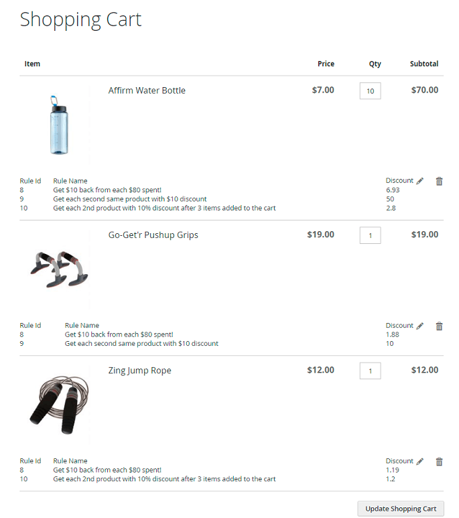Viewport: 459px width, 518px height.
Task: Open the Affirm Water Bottle product link
Action: coord(147,90)
